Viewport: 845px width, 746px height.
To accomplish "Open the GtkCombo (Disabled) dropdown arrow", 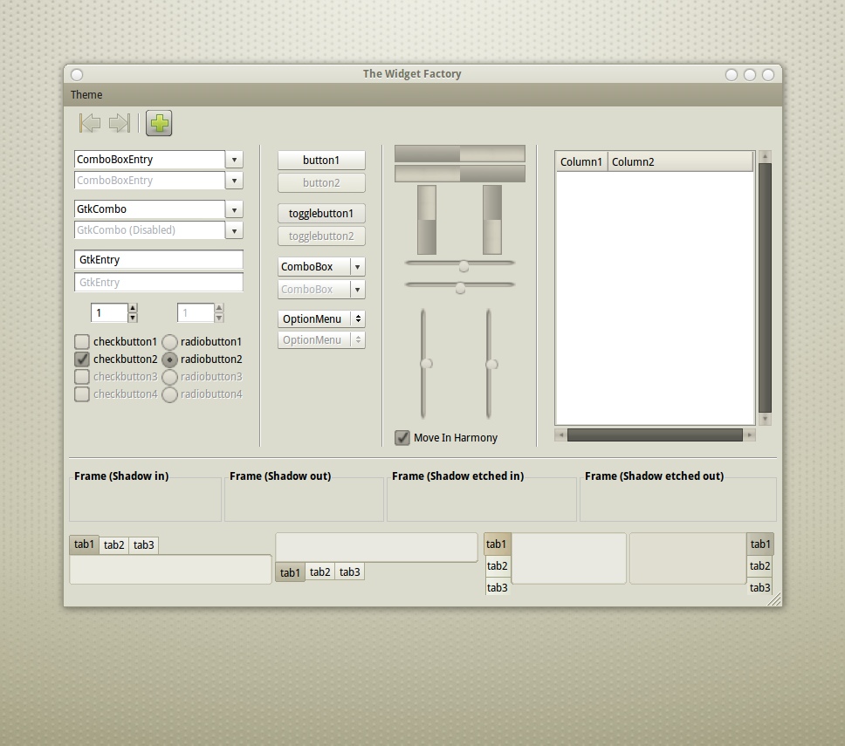I will [x=234, y=230].
